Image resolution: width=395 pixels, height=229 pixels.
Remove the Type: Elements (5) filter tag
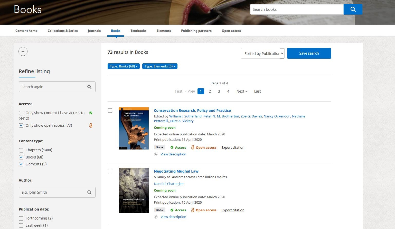(x=174, y=66)
